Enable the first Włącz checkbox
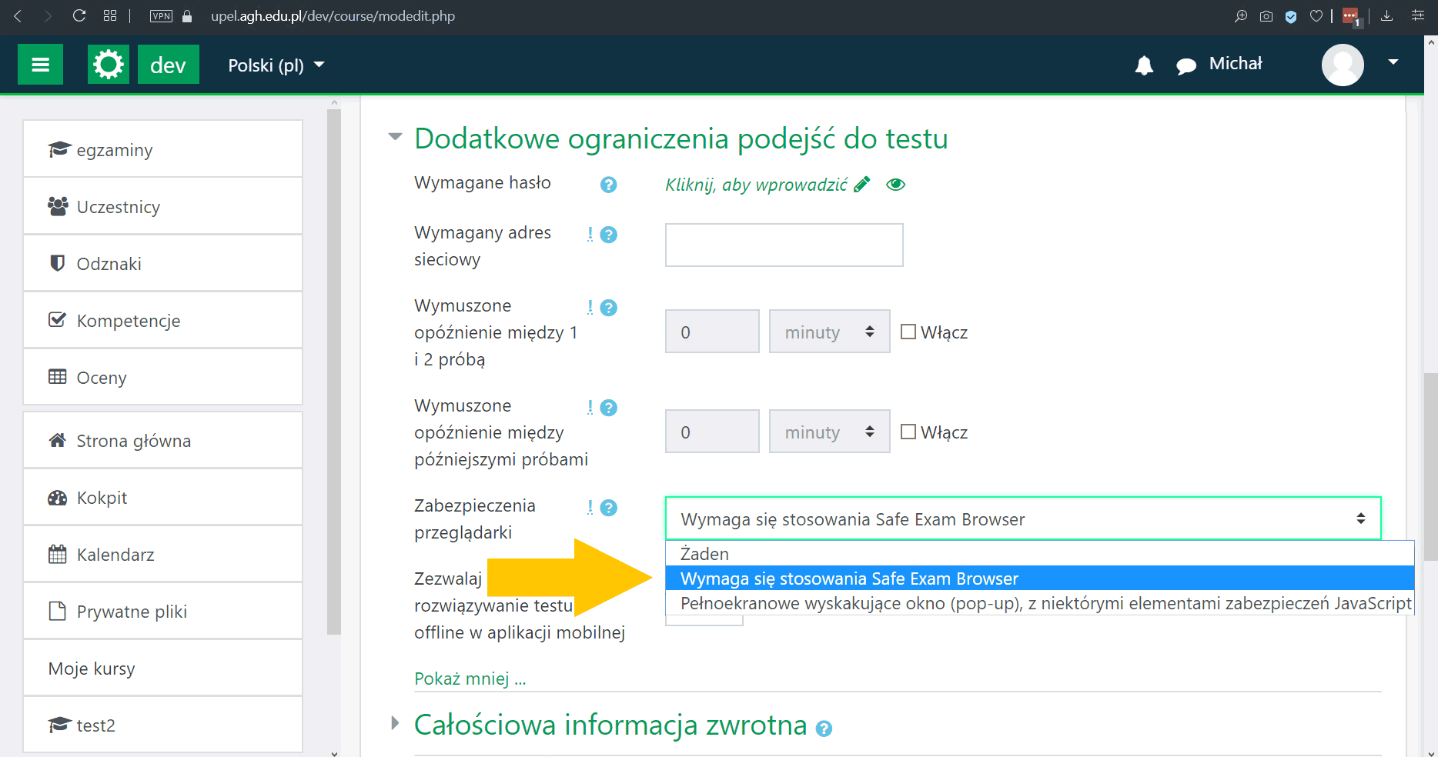The height and width of the screenshot is (757, 1438). (909, 331)
